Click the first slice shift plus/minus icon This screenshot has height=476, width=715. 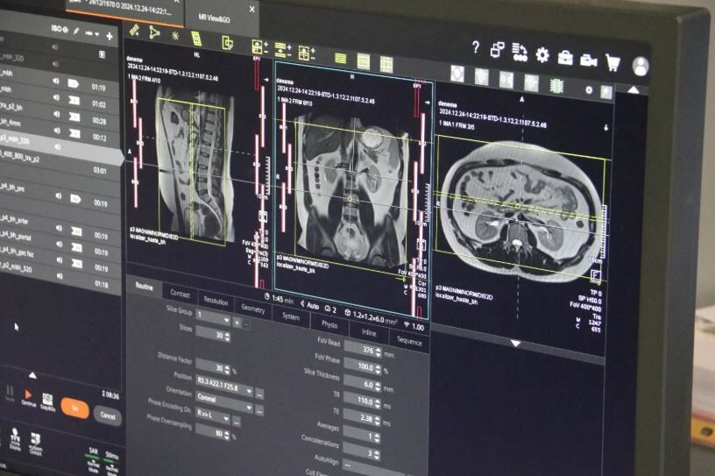tap(259, 47)
